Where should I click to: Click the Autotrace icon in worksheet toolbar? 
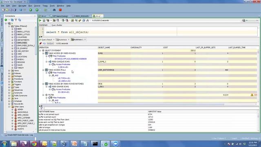click(x=54, y=20)
